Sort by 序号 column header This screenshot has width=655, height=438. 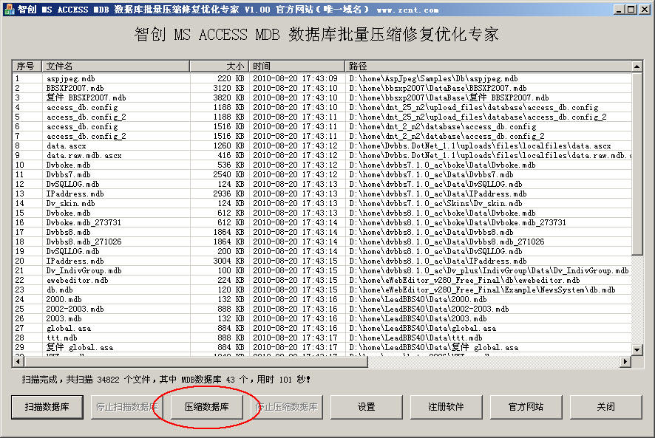coord(27,66)
